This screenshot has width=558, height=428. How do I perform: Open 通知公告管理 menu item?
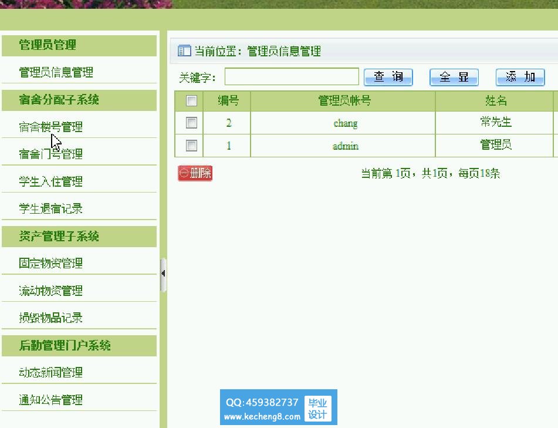50,400
